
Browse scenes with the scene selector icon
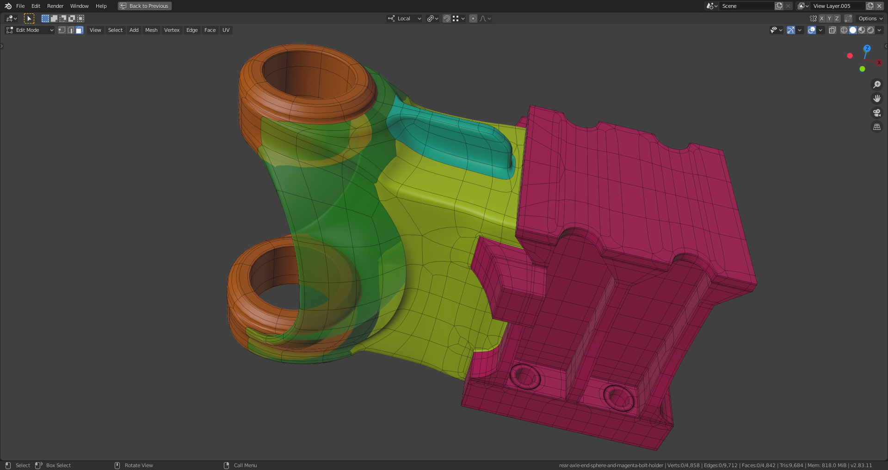tap(712, 6)
